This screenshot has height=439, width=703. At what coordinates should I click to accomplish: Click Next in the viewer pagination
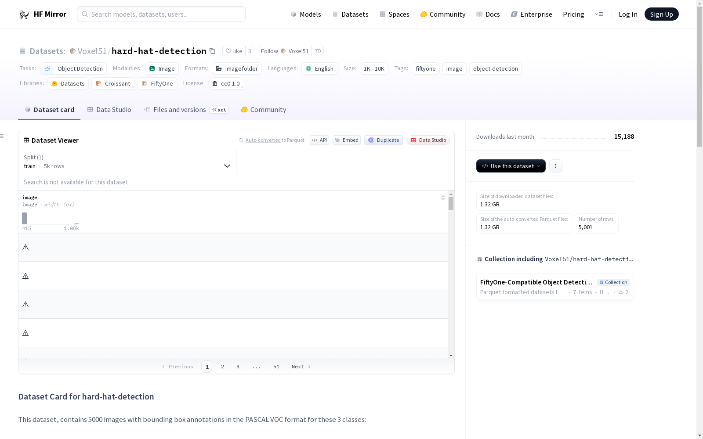[301, 367]
